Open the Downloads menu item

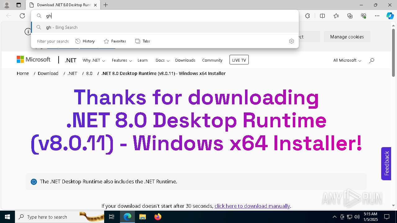185,60
